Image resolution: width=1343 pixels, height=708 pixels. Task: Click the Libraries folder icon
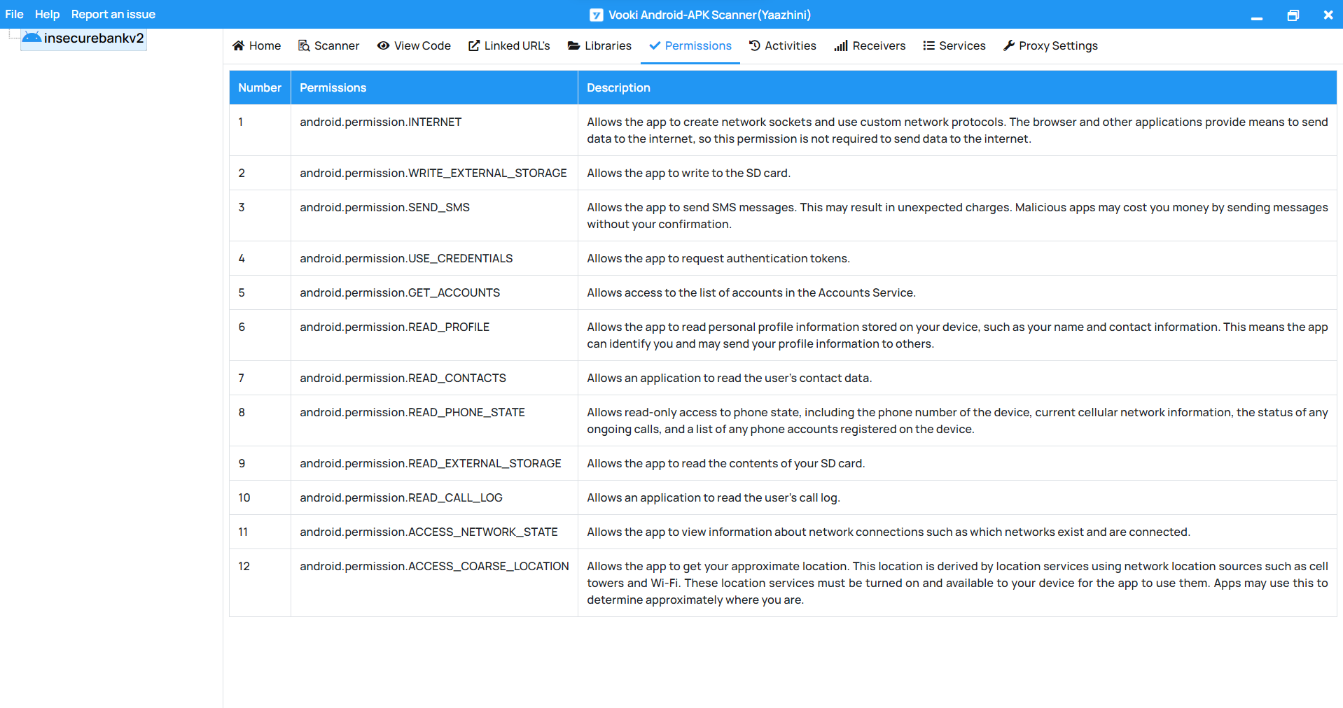click(x=573, y=45)
